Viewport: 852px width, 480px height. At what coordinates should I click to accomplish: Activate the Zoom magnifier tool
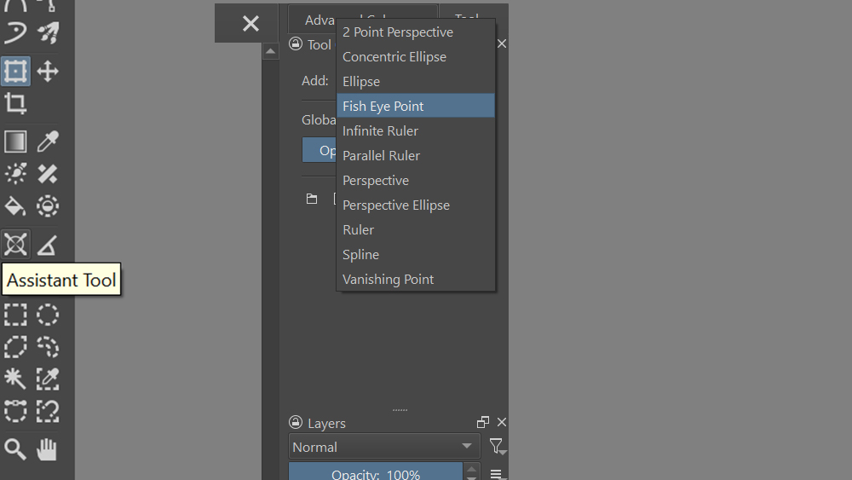(x=15, y=449)
